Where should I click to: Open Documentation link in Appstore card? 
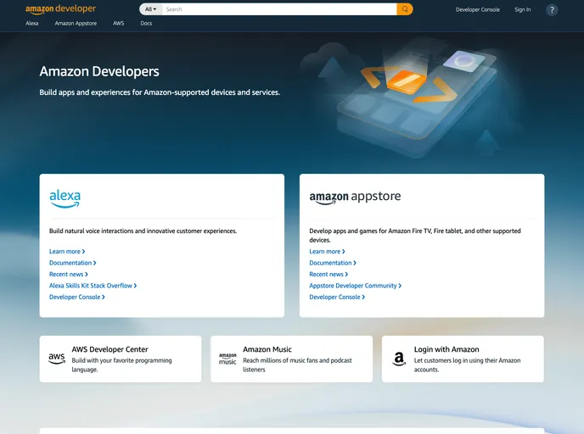[x=333, y=263]
